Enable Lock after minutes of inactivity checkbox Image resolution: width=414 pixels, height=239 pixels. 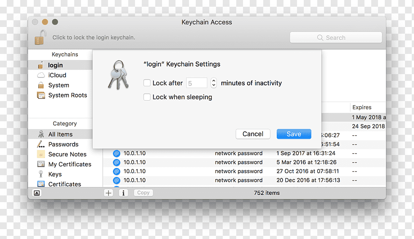click(x=147, y=83)
